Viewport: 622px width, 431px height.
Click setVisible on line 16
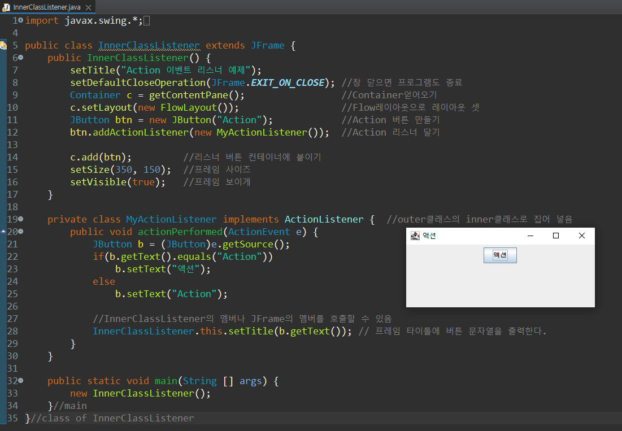98,182
